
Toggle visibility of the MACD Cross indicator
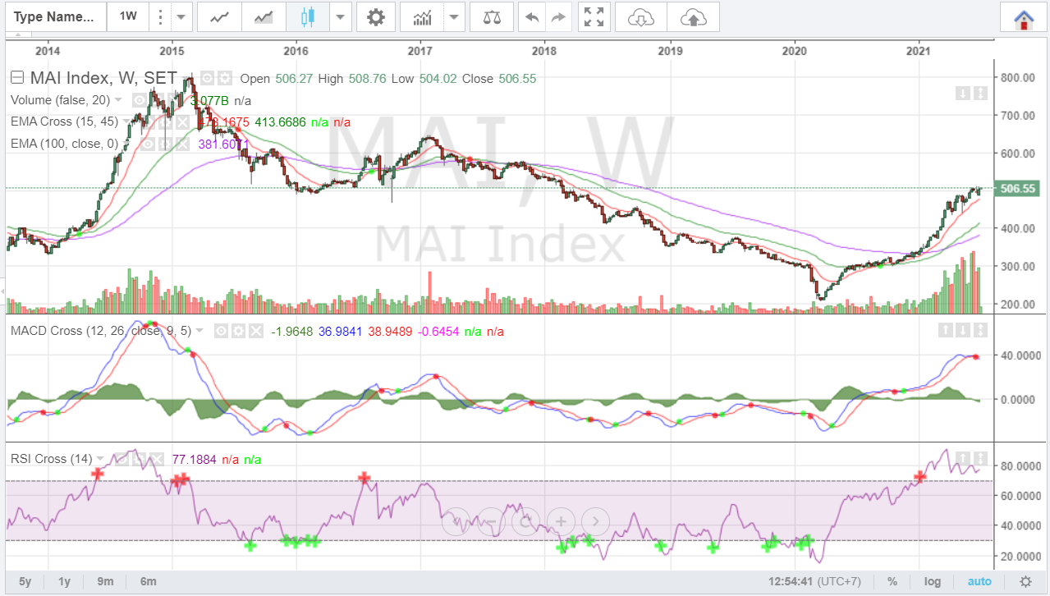(x=221, y=331)
